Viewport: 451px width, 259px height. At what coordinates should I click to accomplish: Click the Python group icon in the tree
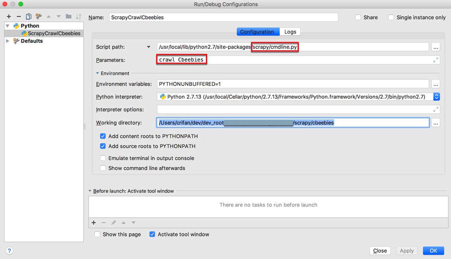pyautogui.click(x=16, y=26)
